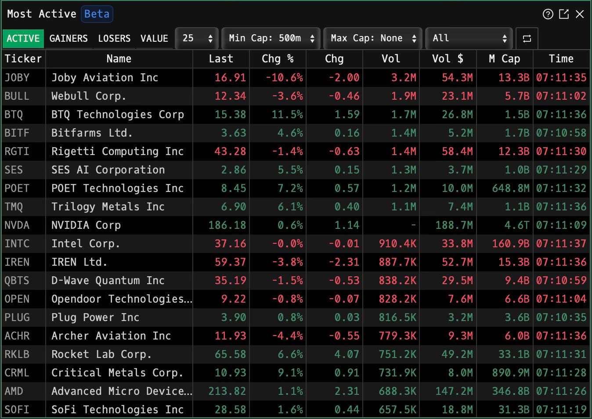Select the BTQ ticker

point(14,115)
